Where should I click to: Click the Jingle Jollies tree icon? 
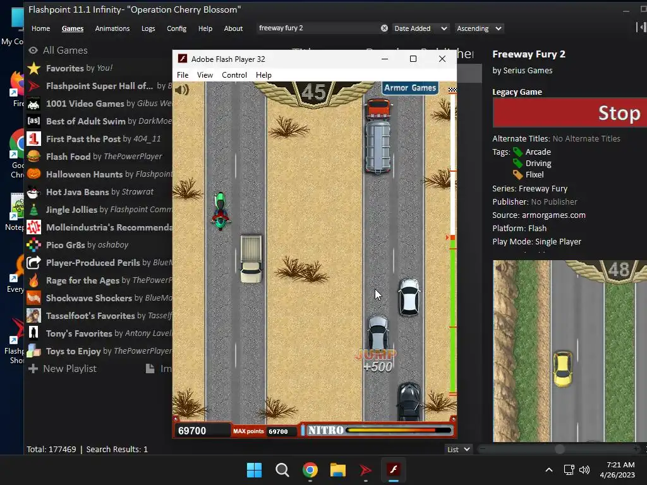coord(34,210)
